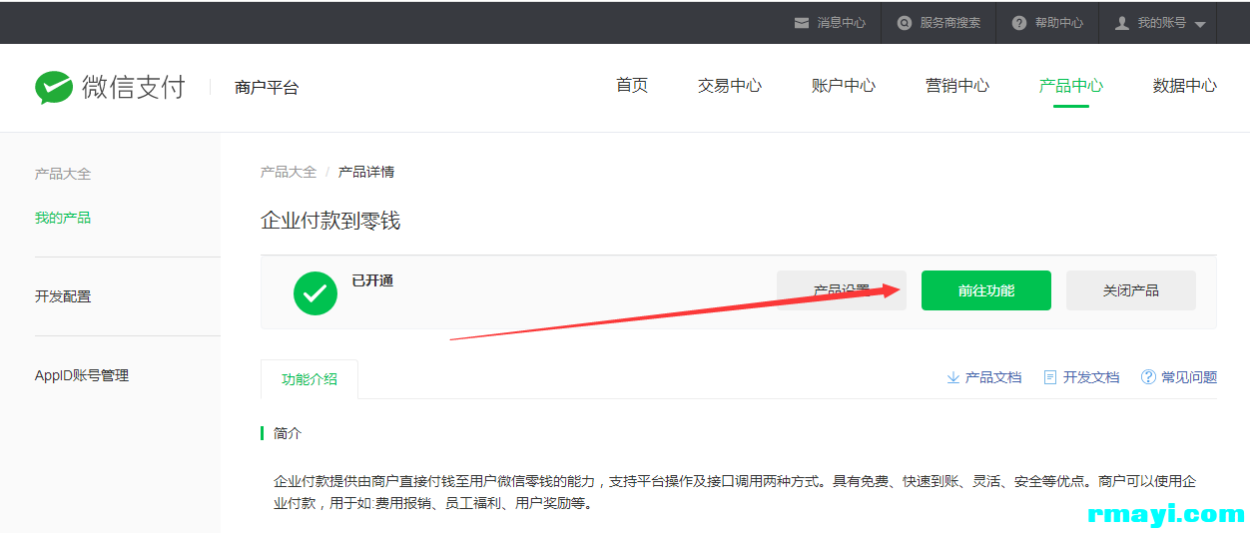Viewport: 1250px width, 533px height.
Task: Click the 已开通 status text
Action: click(x=373, y=280)
